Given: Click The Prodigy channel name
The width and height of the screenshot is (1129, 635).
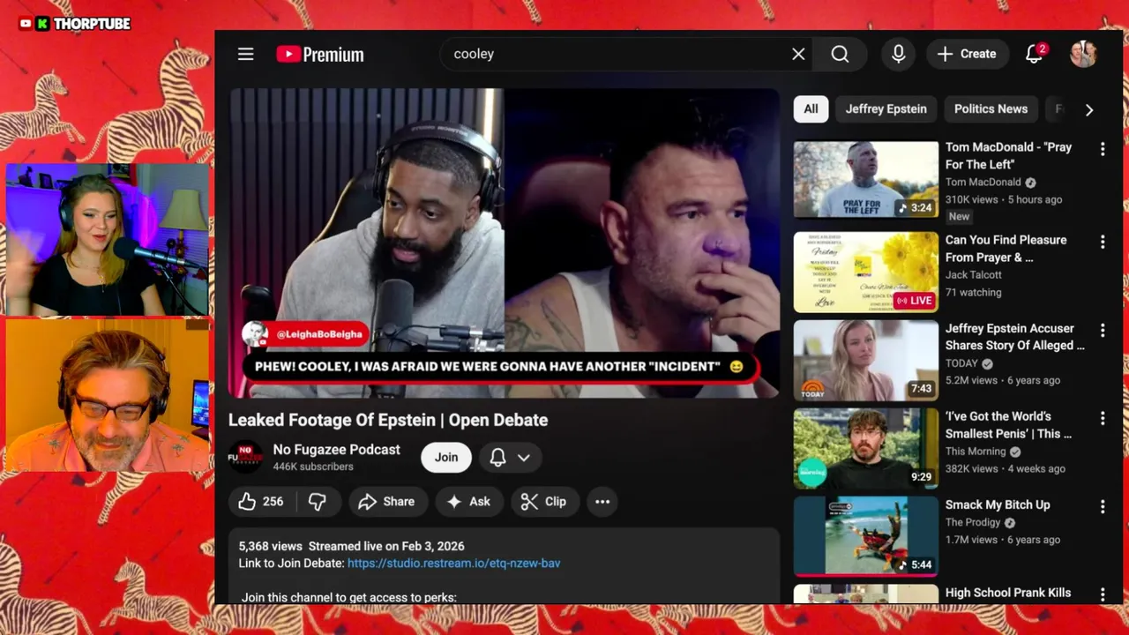Looking at the screenshot, I should (974, 522).
